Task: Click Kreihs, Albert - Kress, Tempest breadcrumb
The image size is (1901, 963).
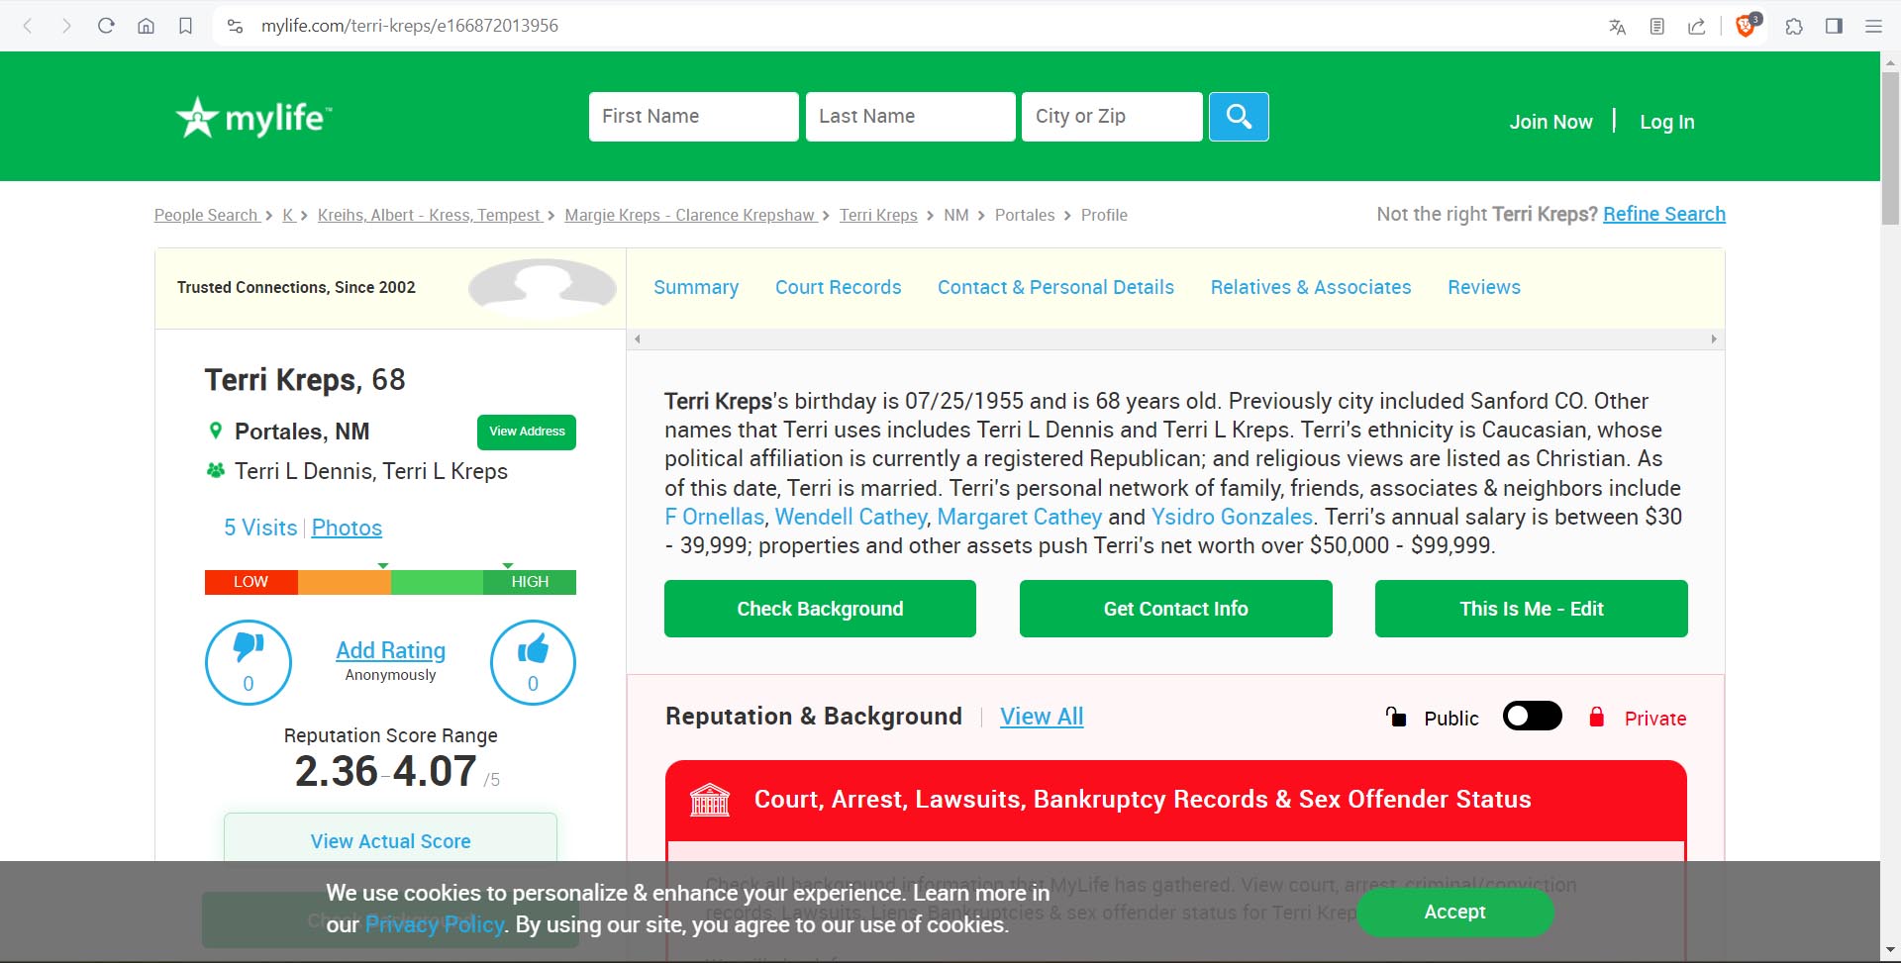Action: tap(430, 215)
